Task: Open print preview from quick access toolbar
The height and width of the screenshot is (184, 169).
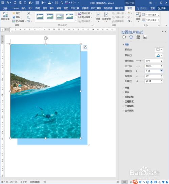Action: point(20,3)
